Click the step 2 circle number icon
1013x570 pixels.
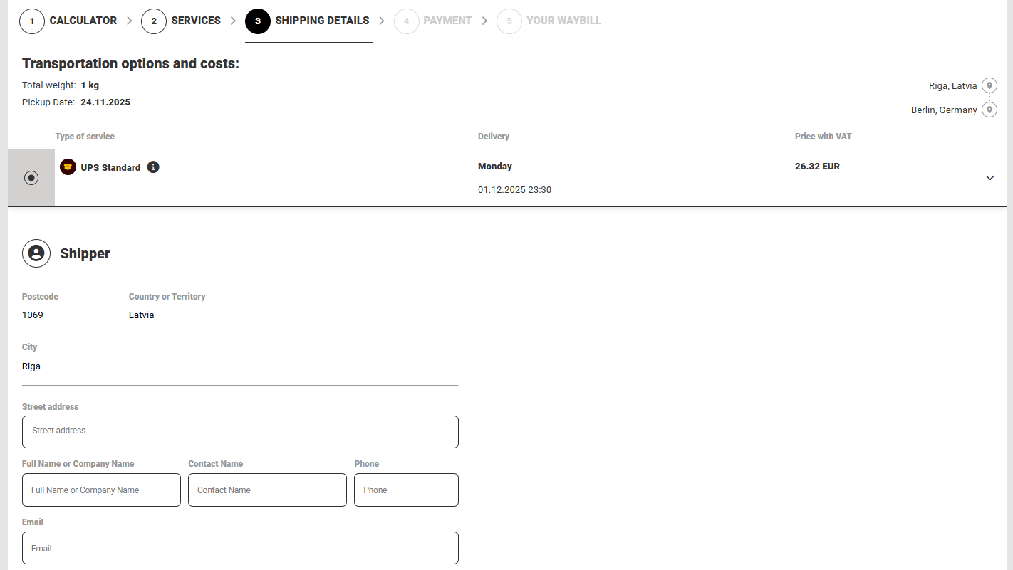pyautogui.click(x=154, y=21)
